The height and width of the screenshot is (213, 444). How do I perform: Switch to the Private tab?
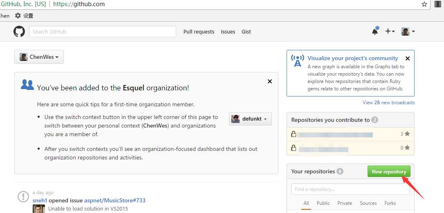[x=345, y=203]
